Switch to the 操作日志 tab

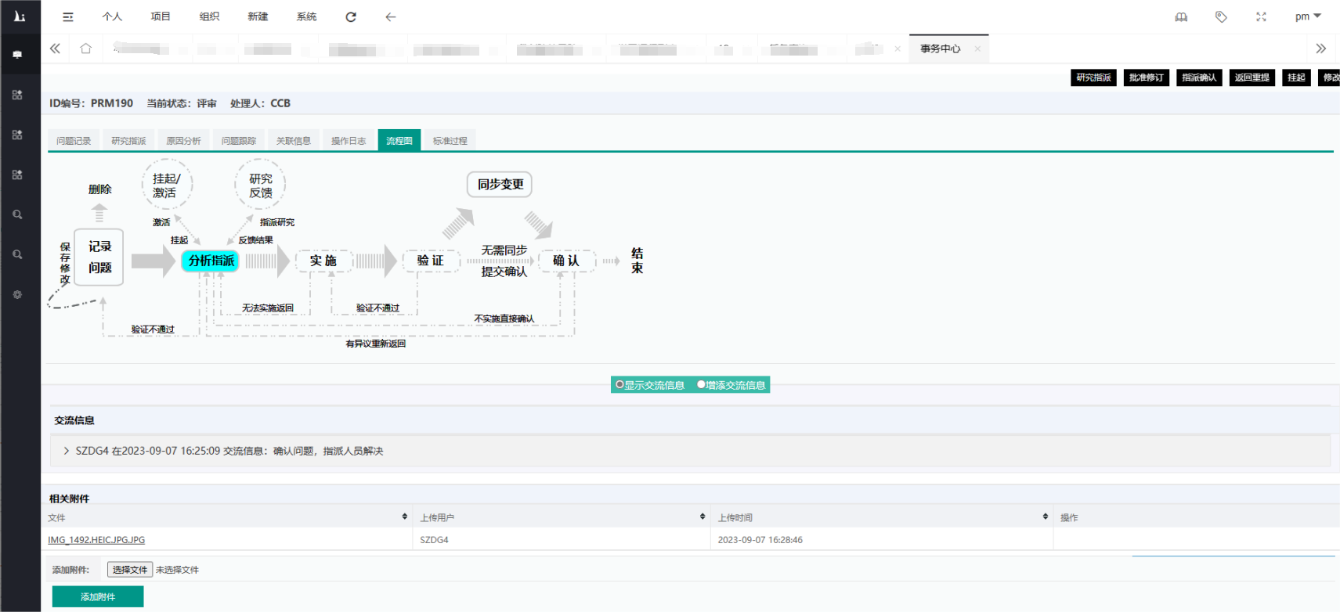349,141
